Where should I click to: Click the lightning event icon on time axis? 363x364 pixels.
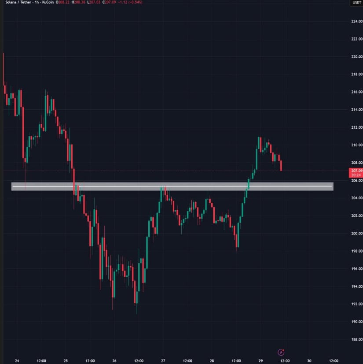(281, 352)
